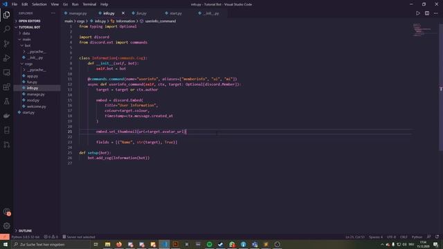Change the Python language mode
443x249 pixels.
click(417, 237)
